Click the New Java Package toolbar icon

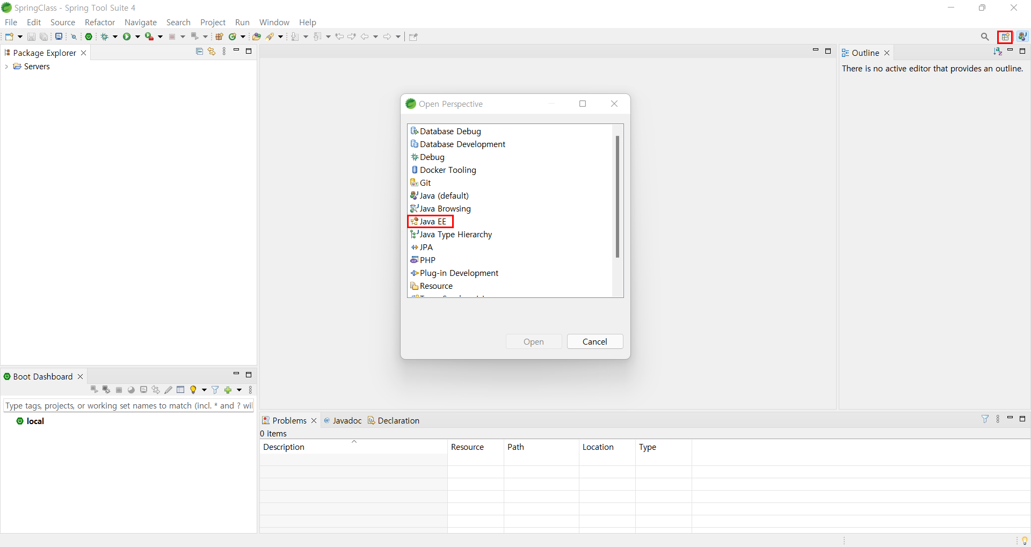click(219, 37)
